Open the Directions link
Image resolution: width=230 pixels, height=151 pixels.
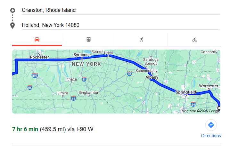pos(211,136)
